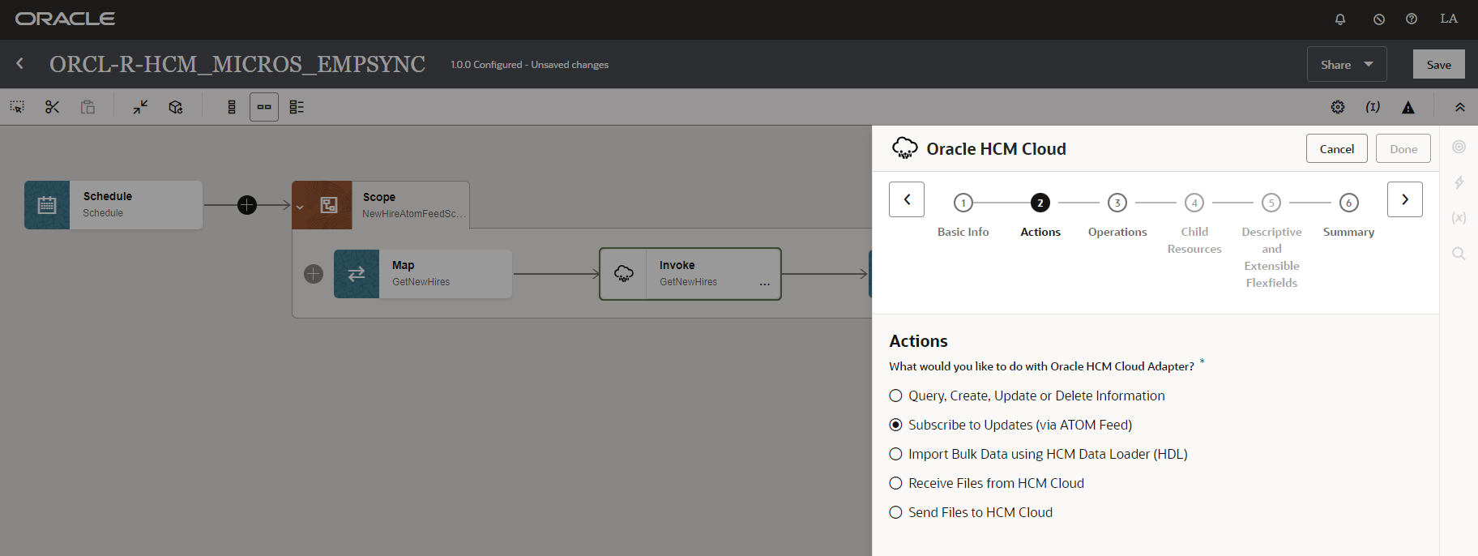
Task: Collapse the Scope using its chevron
Action: [x=300, y=207]
